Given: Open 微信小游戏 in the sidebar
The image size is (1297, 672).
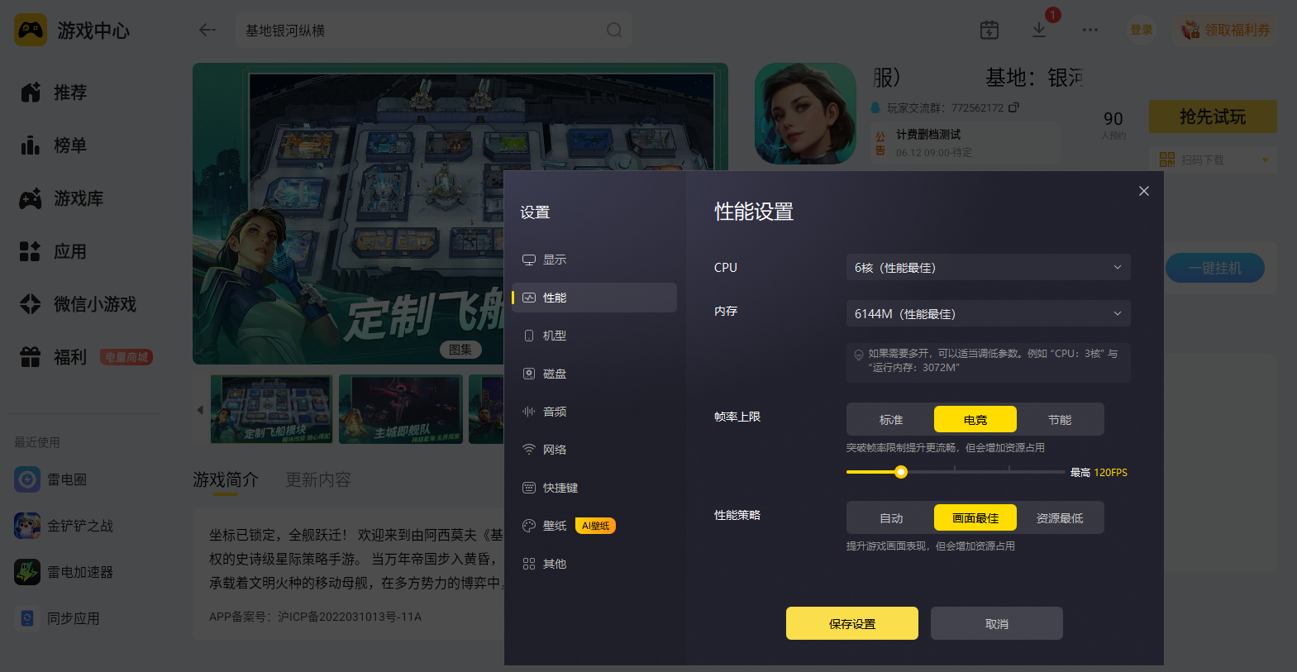Looking at the screenshot, I should 79,304.
